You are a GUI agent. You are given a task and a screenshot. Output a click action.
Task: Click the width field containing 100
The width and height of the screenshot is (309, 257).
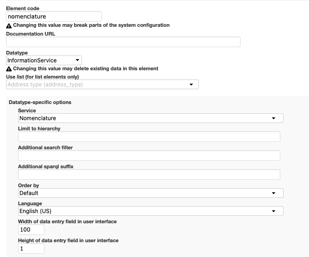point(31,230)
